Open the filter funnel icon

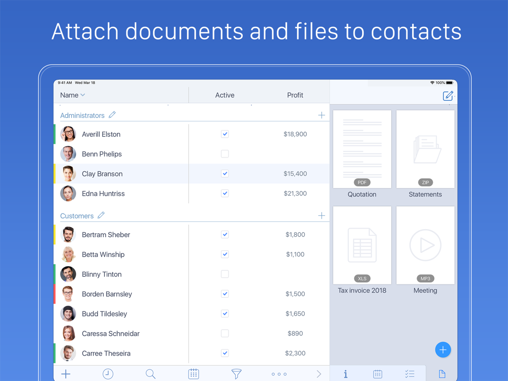pos(237,374)
